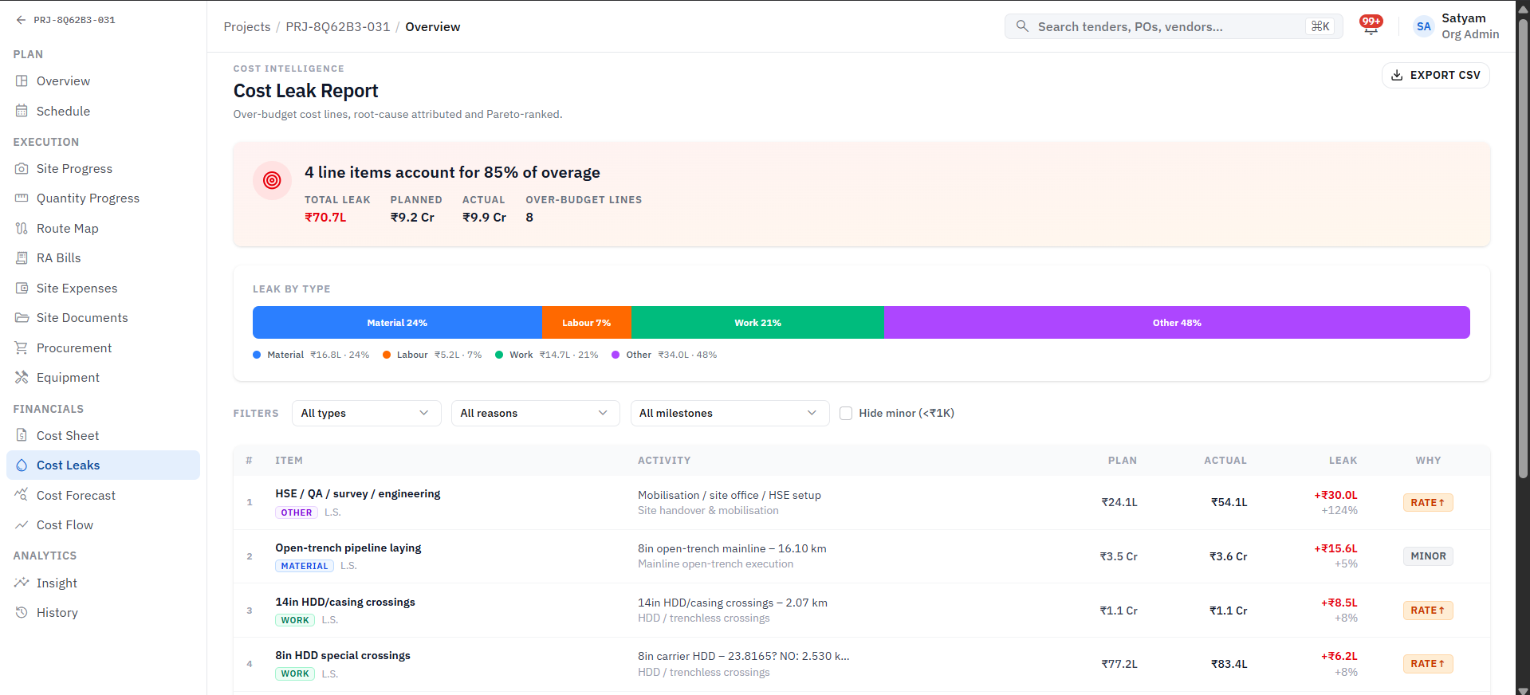The width and height of the screenshot is (1530, 695).
Task: Click the OTHER tag under HSE / QA item
Action: point(297,512)
